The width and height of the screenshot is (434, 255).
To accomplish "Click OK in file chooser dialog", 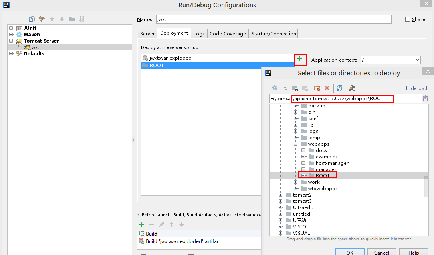I will [x=350, y=252].
